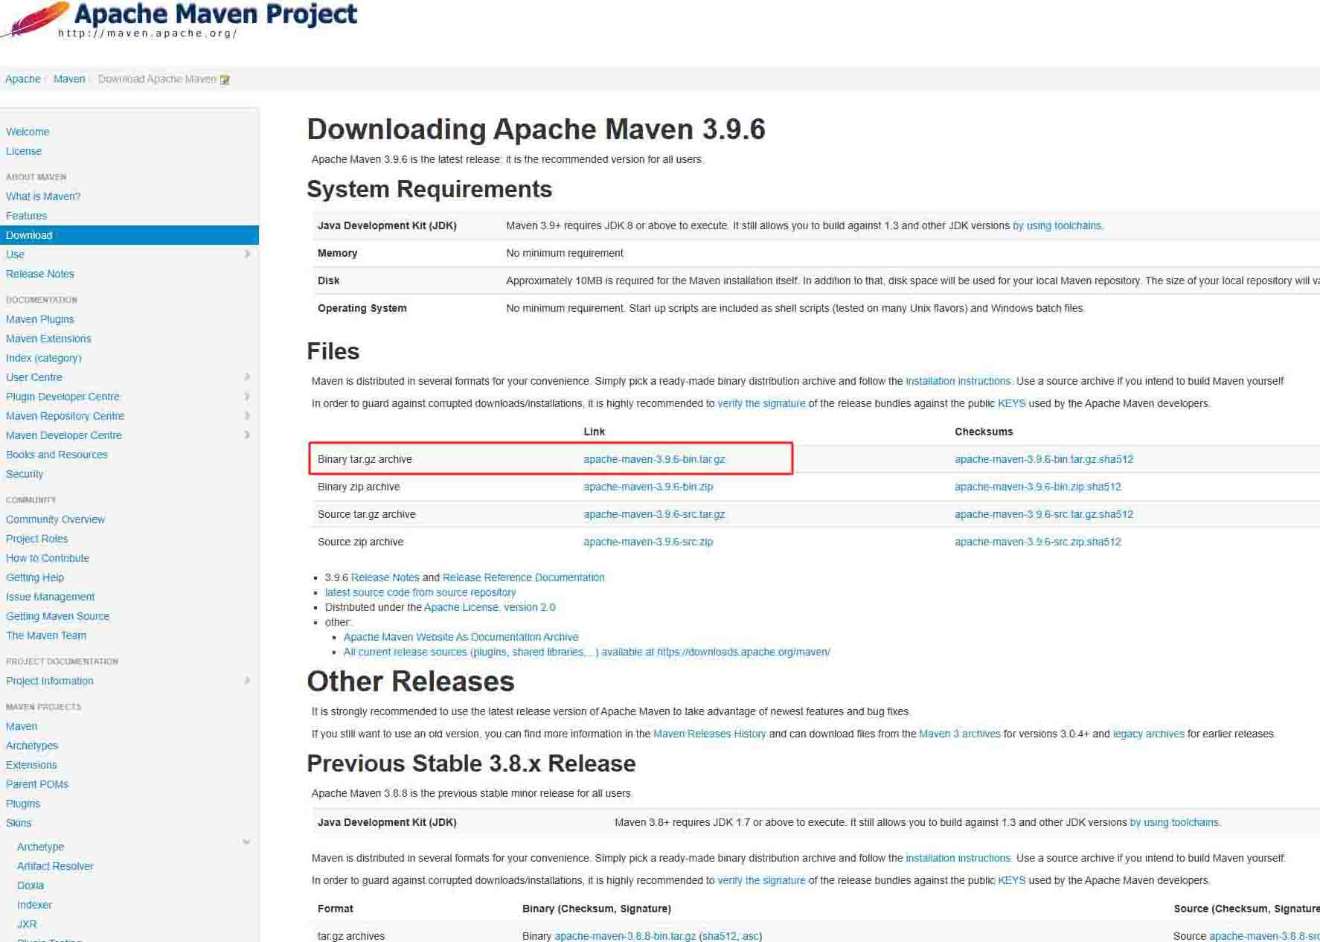Open apache-maven-3.9.6-bin.zip.sha512 checksum
Viewport: 1320px width, 942px height.
[1038, 487]
